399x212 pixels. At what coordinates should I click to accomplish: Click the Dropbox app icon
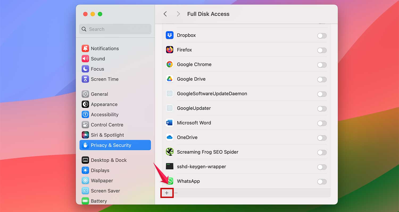click(x=169, y=35)
